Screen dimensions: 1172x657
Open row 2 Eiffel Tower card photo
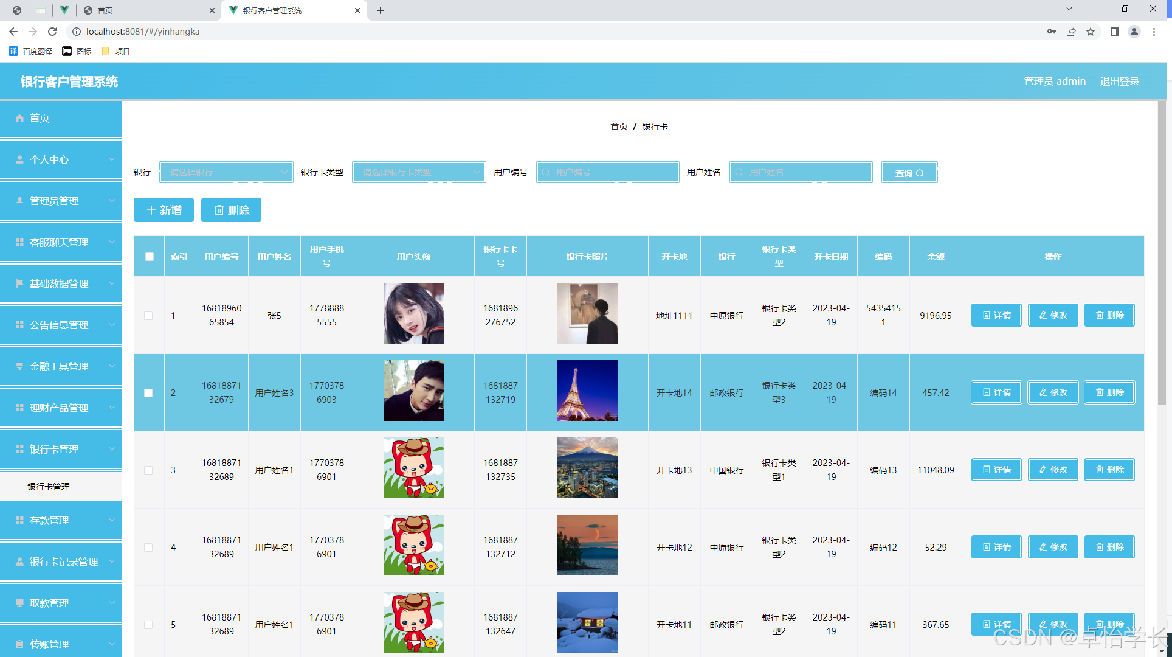click(x=588, y=391)
